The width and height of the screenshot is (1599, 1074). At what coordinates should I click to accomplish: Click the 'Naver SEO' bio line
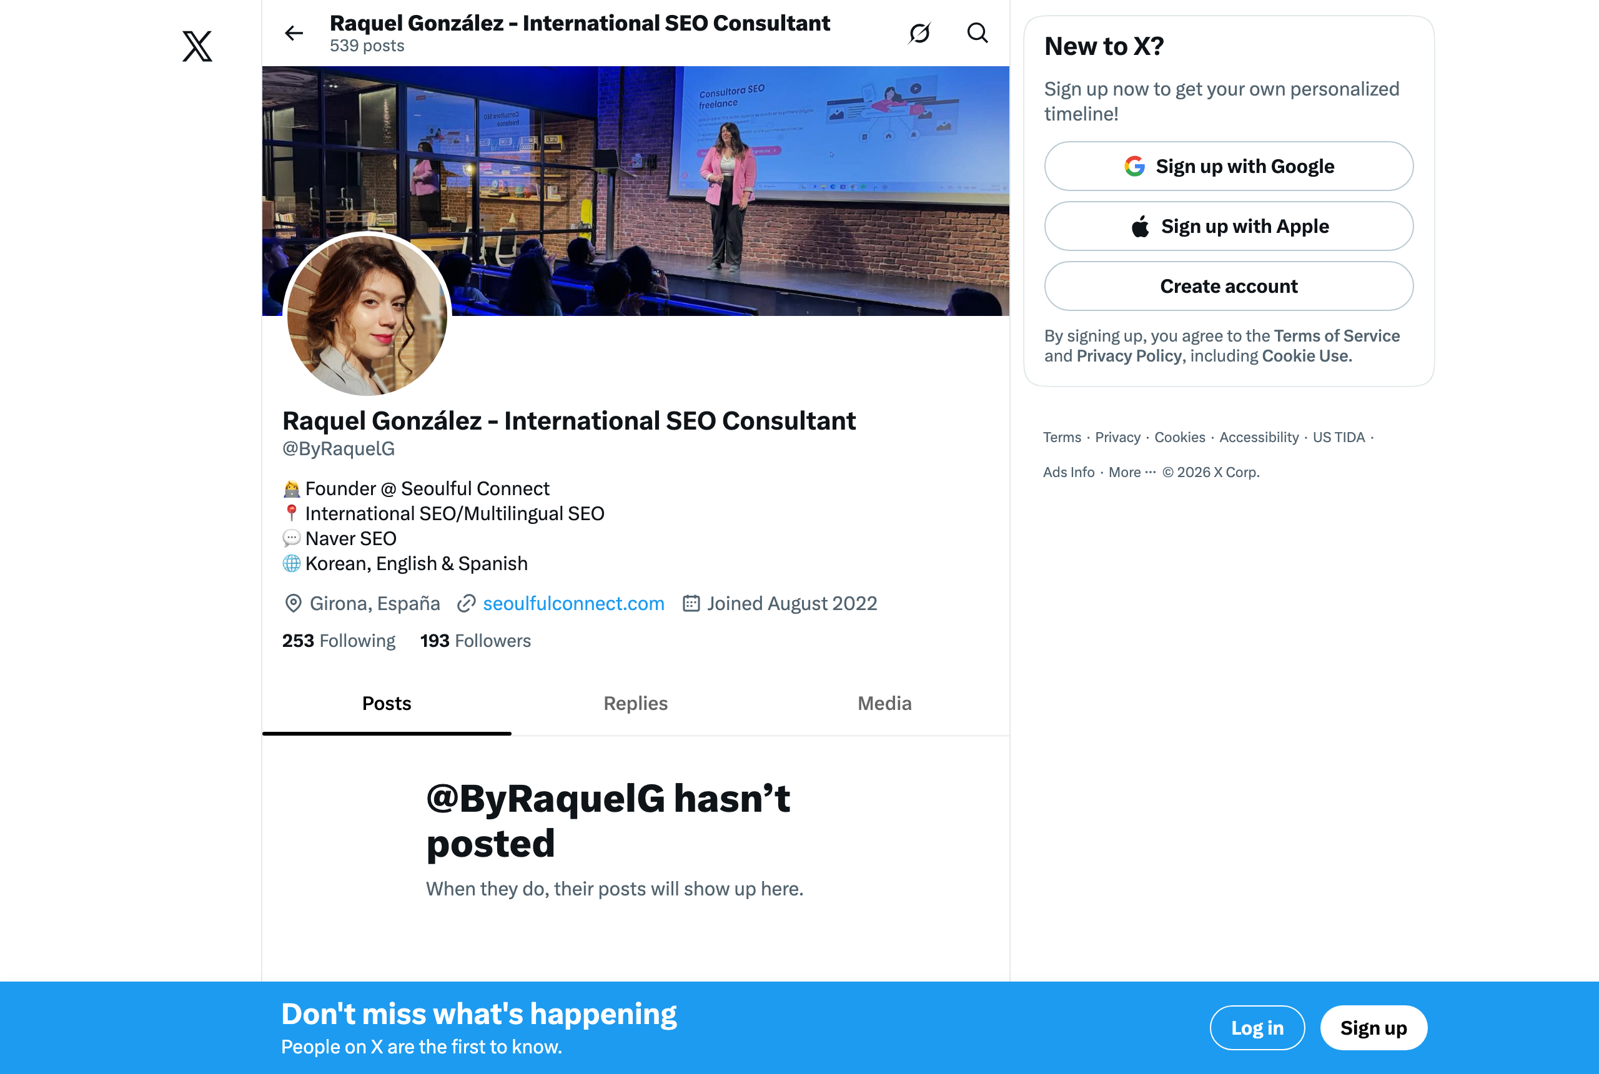coord(351,538)
